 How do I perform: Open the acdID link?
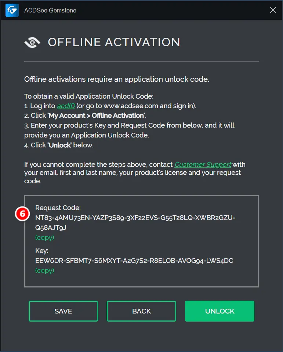coord(66,106)
